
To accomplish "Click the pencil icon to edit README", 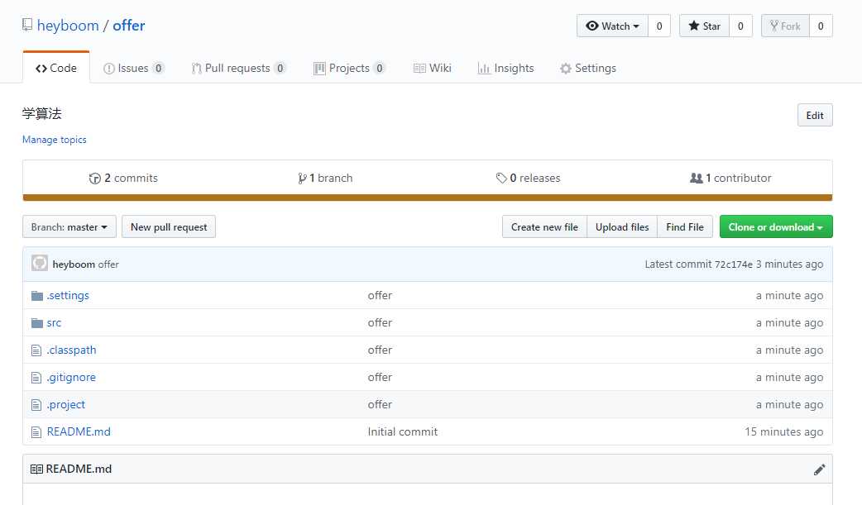I will pos(819,469).
